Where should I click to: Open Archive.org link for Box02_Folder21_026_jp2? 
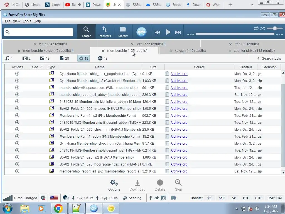[x=179, y=157]
